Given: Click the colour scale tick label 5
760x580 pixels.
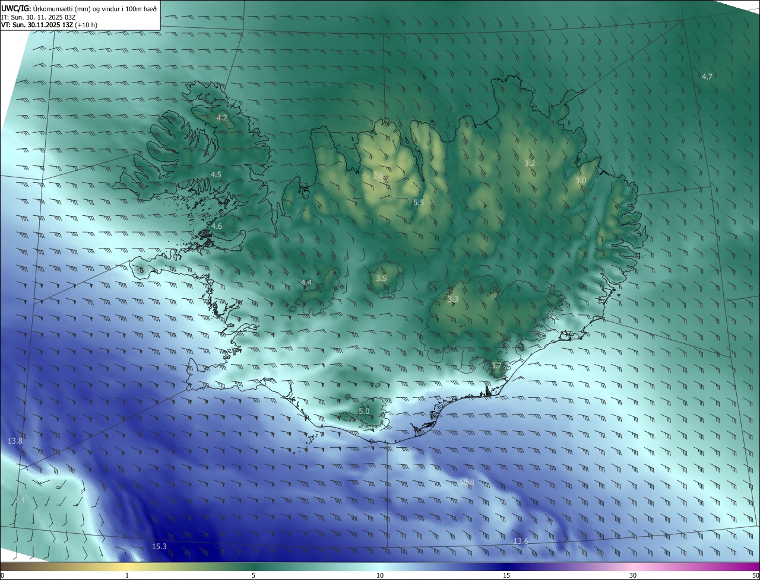Looking at the screenshot, I should click(254, 575).
